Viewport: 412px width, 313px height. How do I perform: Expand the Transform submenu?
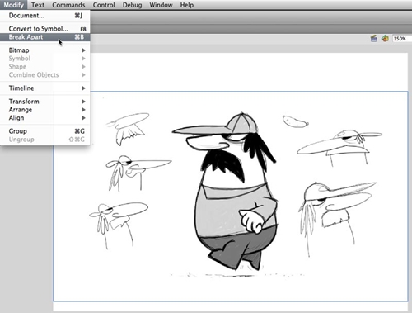(x=45, y=102)
